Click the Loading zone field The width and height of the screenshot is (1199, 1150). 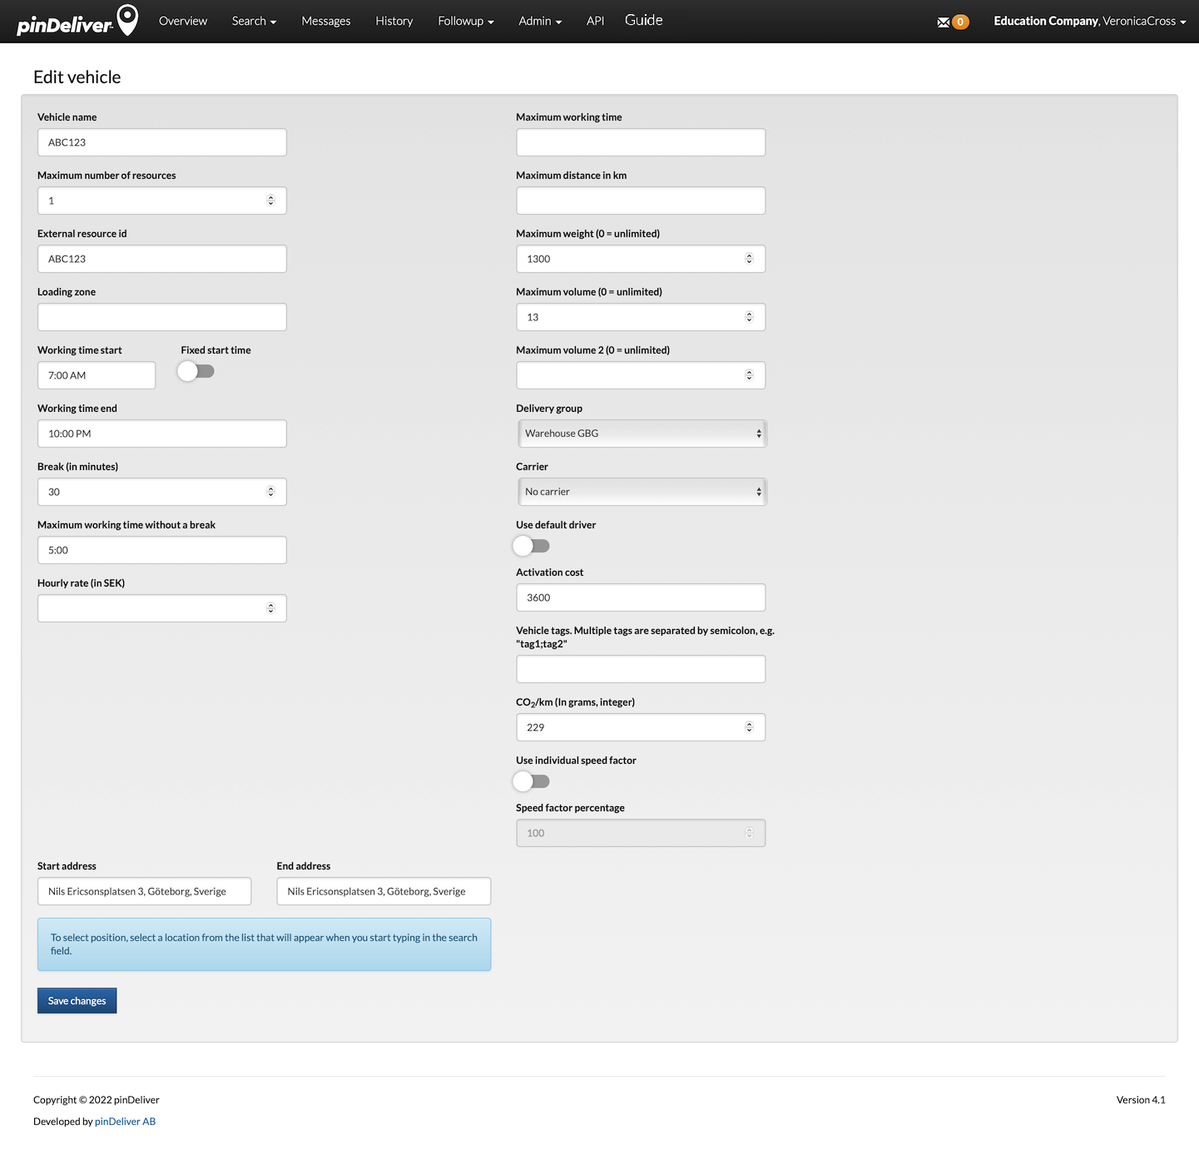(x=162, y=317)
